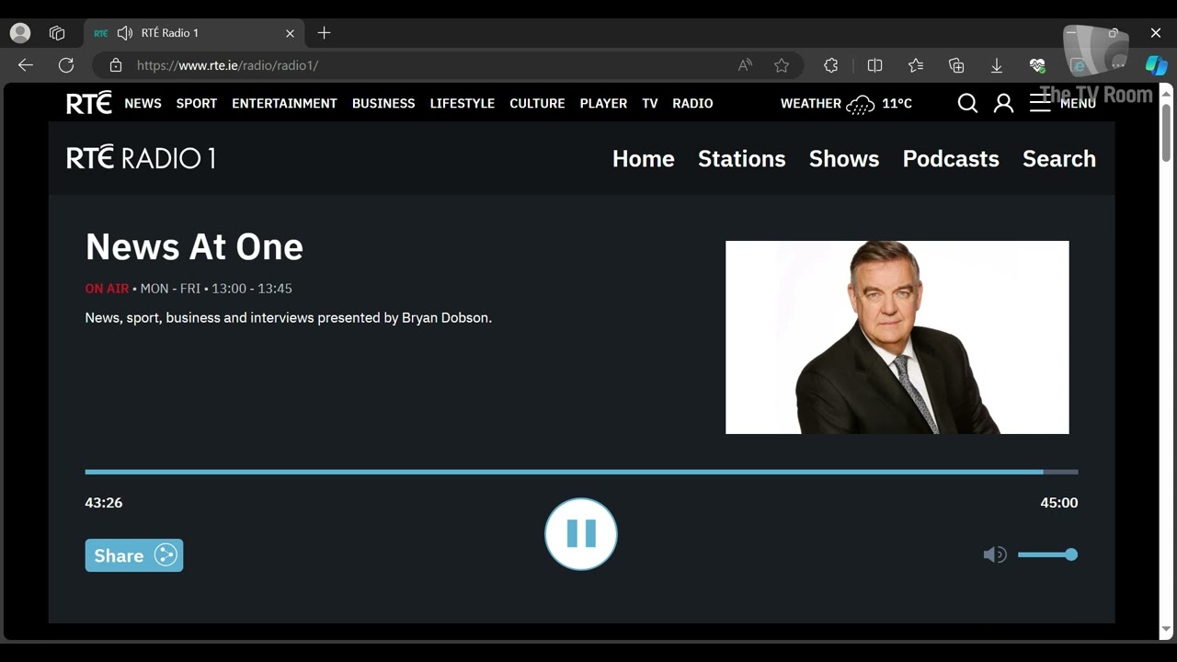
Task: Adjust the volume slider handle
Action: (x=1071, y=554)
